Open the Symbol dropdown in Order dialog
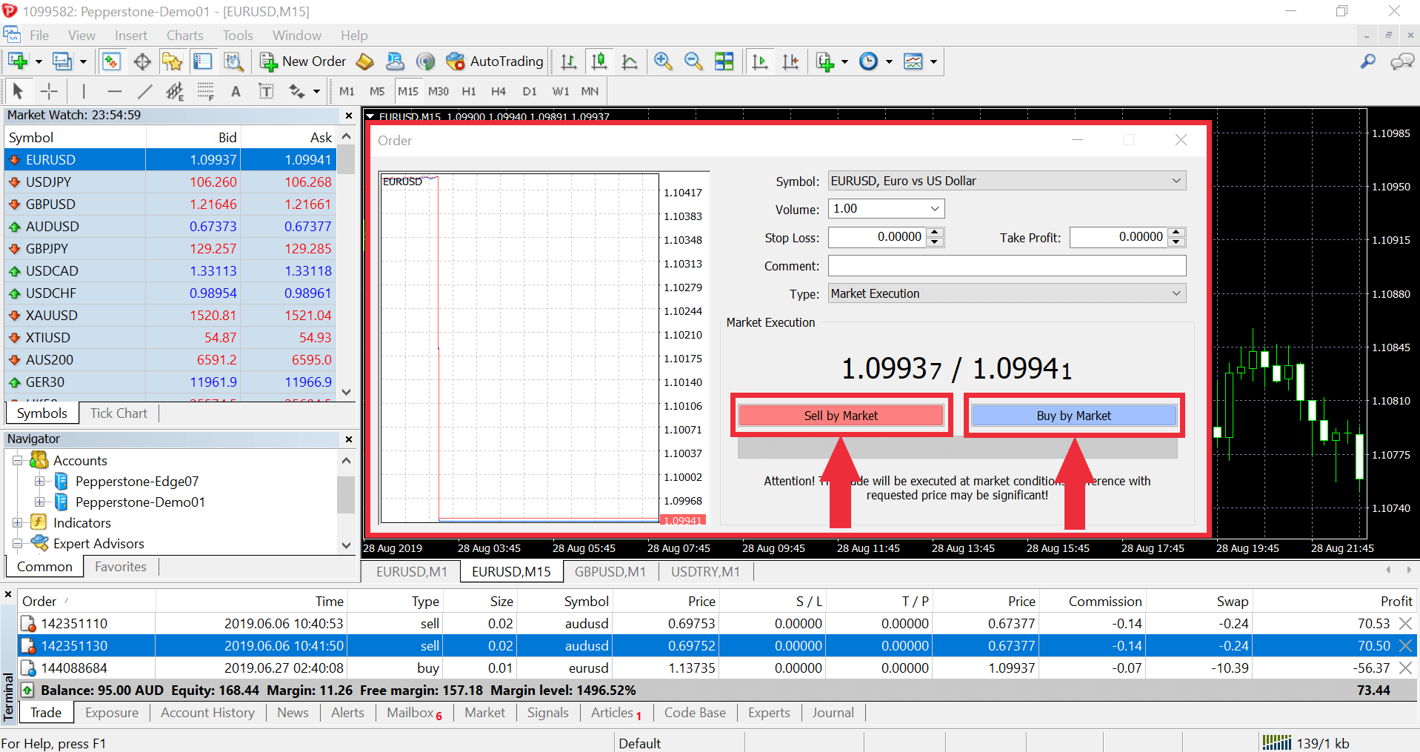 click(x=1007, y=181)
